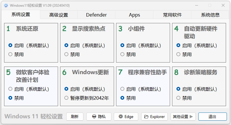Click the 刷新 refresh button
Screen dimensions: 231x125
(75, 117)
